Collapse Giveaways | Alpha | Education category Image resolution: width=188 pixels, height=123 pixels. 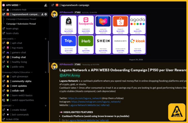pos(17,72)
